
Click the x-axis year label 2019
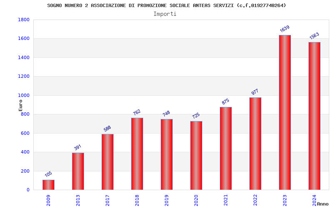pos(167,201)
